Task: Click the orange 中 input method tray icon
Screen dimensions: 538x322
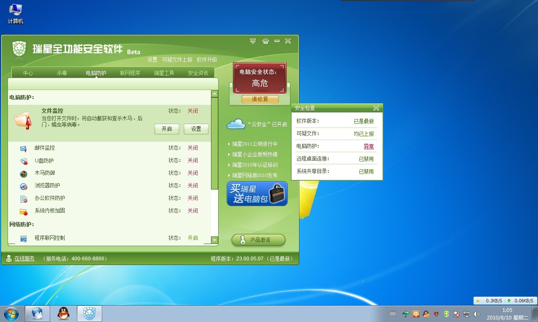Action: pyautogui.click(x=416, y=314)
